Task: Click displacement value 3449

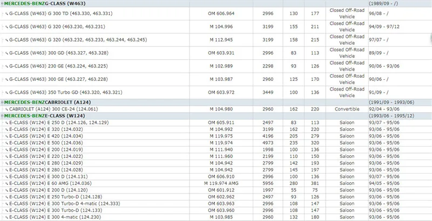Action: [268, 92]
